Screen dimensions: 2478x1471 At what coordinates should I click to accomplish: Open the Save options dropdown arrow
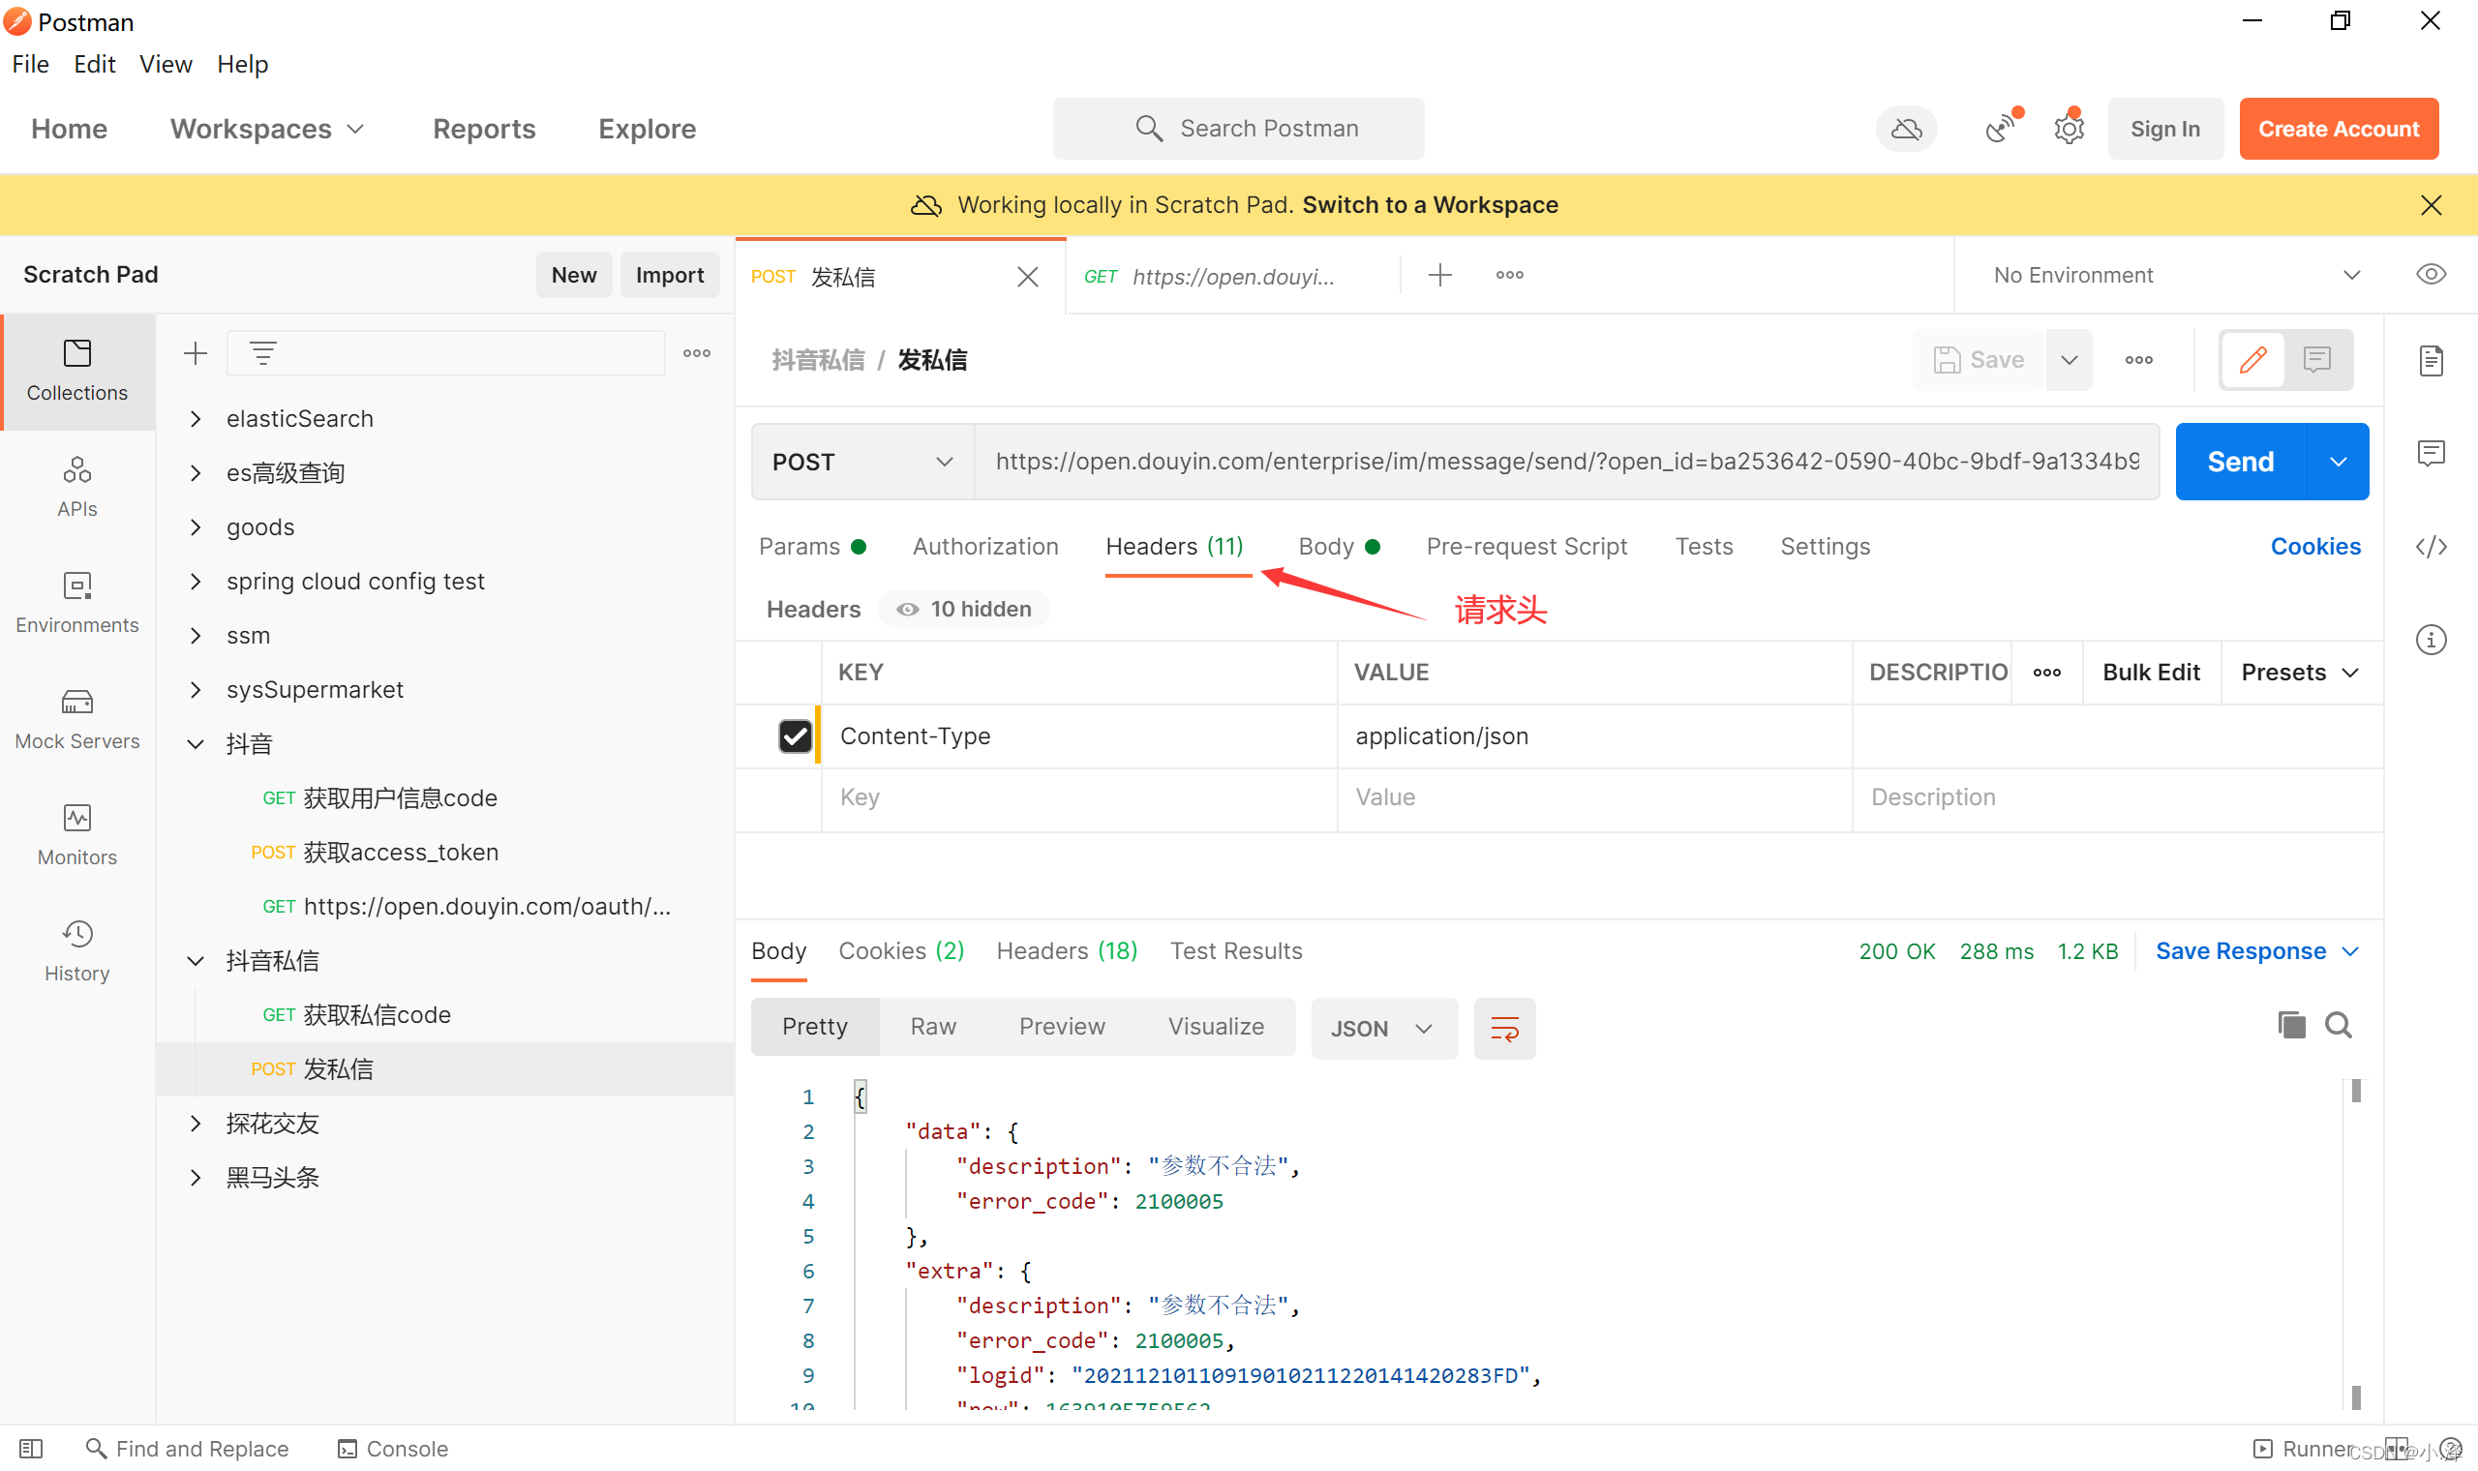[x=2069, y=360]
